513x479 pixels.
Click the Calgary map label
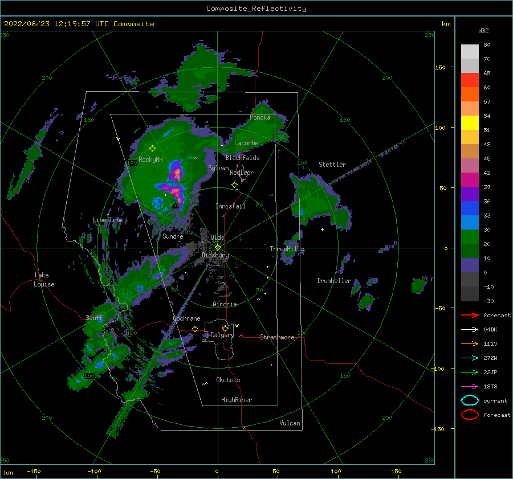tap(222, 335)
